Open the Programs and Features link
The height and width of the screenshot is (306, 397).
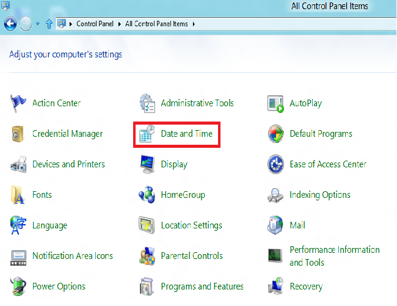point(202,286)
